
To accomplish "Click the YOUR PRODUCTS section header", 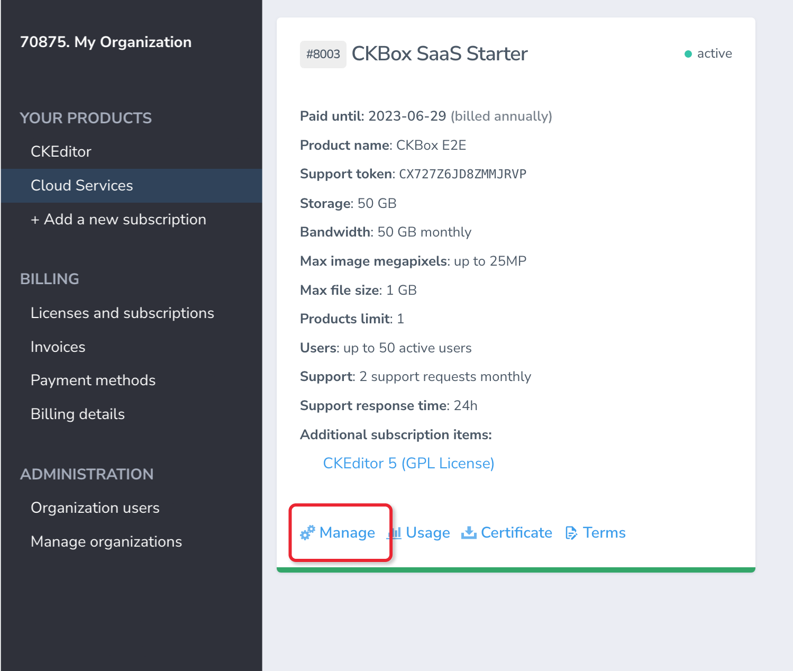I will tap(86, 118).
